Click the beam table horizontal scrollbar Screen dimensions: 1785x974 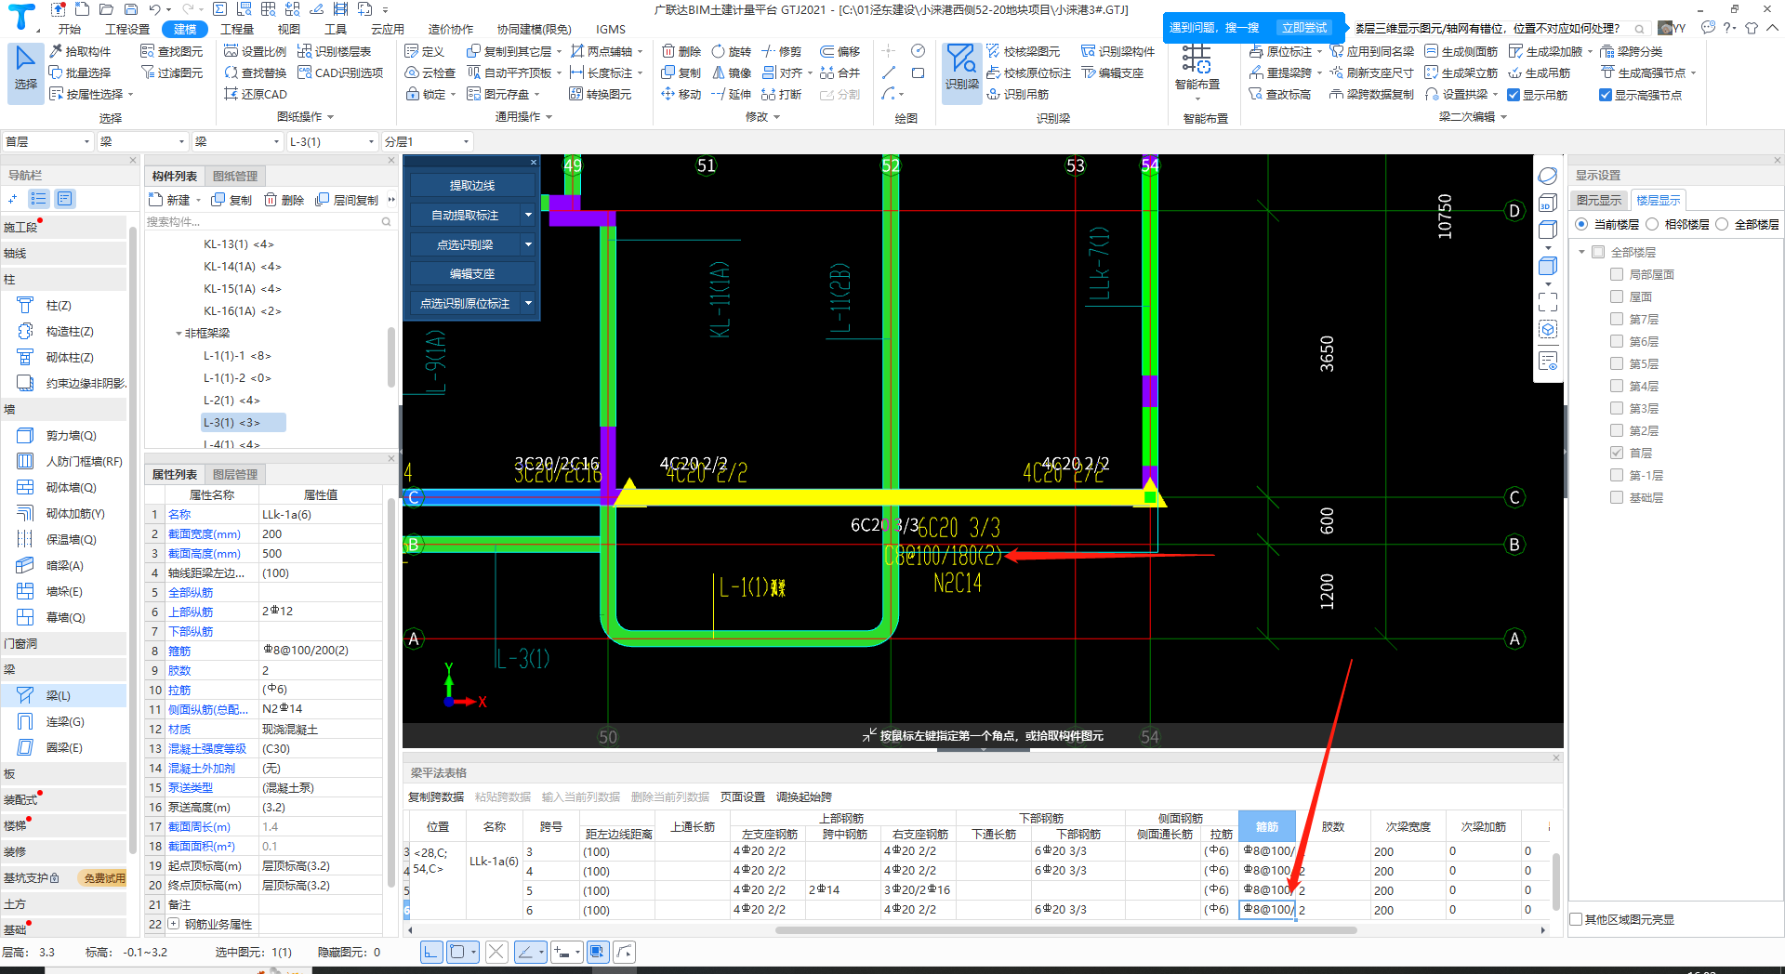[1065, 929]
